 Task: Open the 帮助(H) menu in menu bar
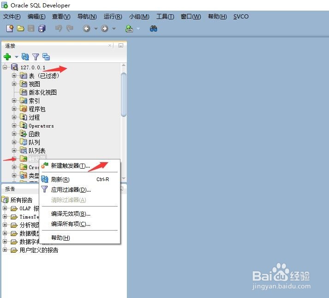click(217, 16)
